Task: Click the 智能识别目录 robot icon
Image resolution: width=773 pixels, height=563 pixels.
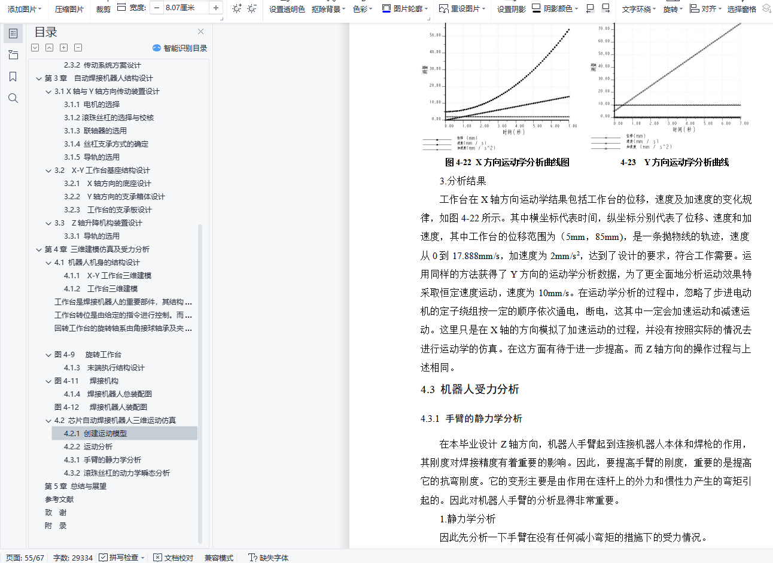Action: click(157, 48)
